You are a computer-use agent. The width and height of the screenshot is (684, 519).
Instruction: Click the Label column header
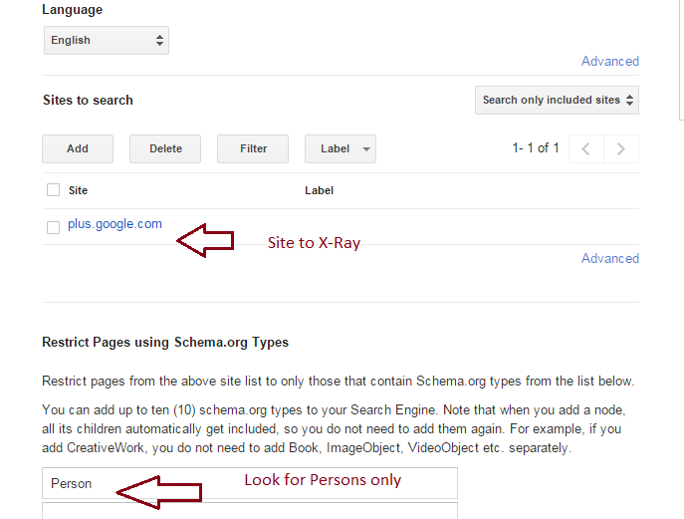319,190
